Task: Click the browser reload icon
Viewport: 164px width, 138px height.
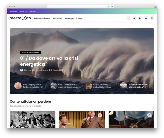Action: point(107,6)
